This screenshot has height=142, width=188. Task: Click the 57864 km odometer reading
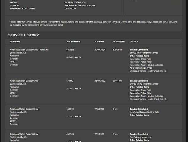[117, 50]
